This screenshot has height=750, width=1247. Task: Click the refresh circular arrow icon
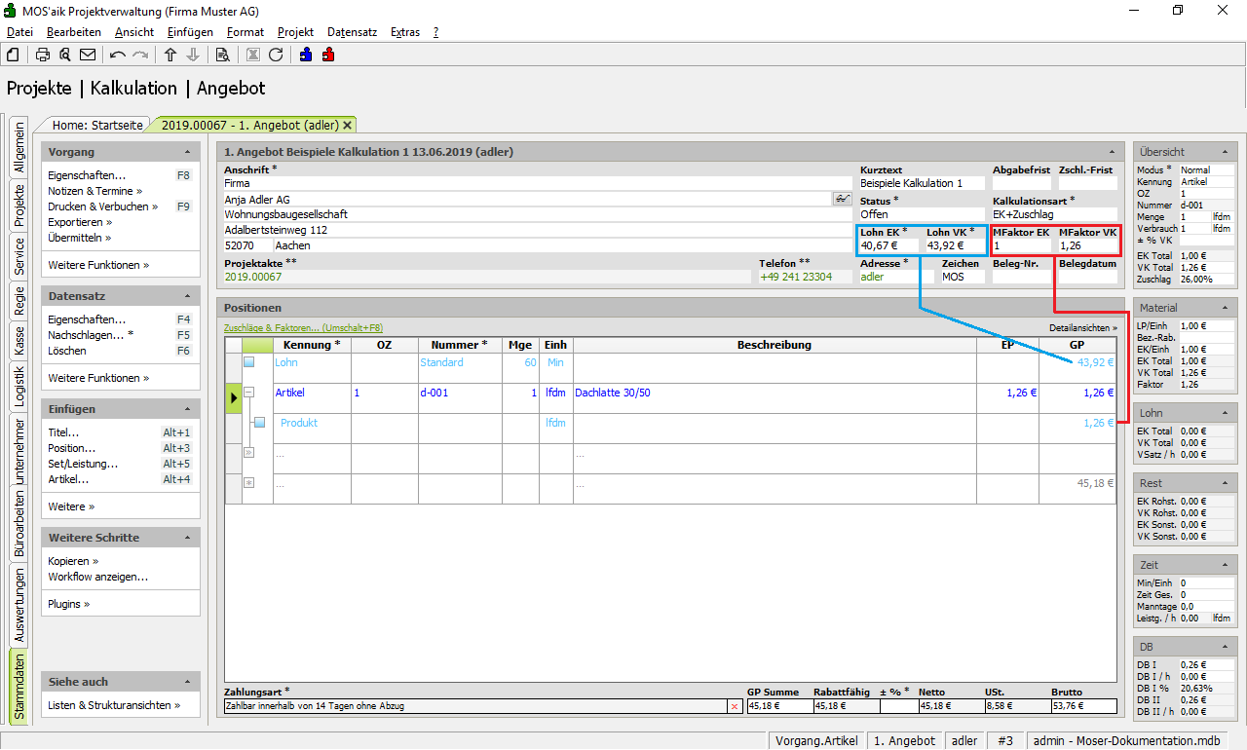[276, 55]
